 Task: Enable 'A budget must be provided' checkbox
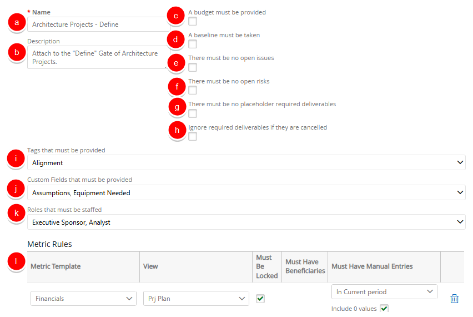coord(193,22)
